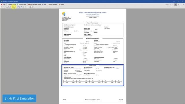Viewport: 185px width, 104px height.
Task: Click the zoom out magnifier
Action: [22, 7]
